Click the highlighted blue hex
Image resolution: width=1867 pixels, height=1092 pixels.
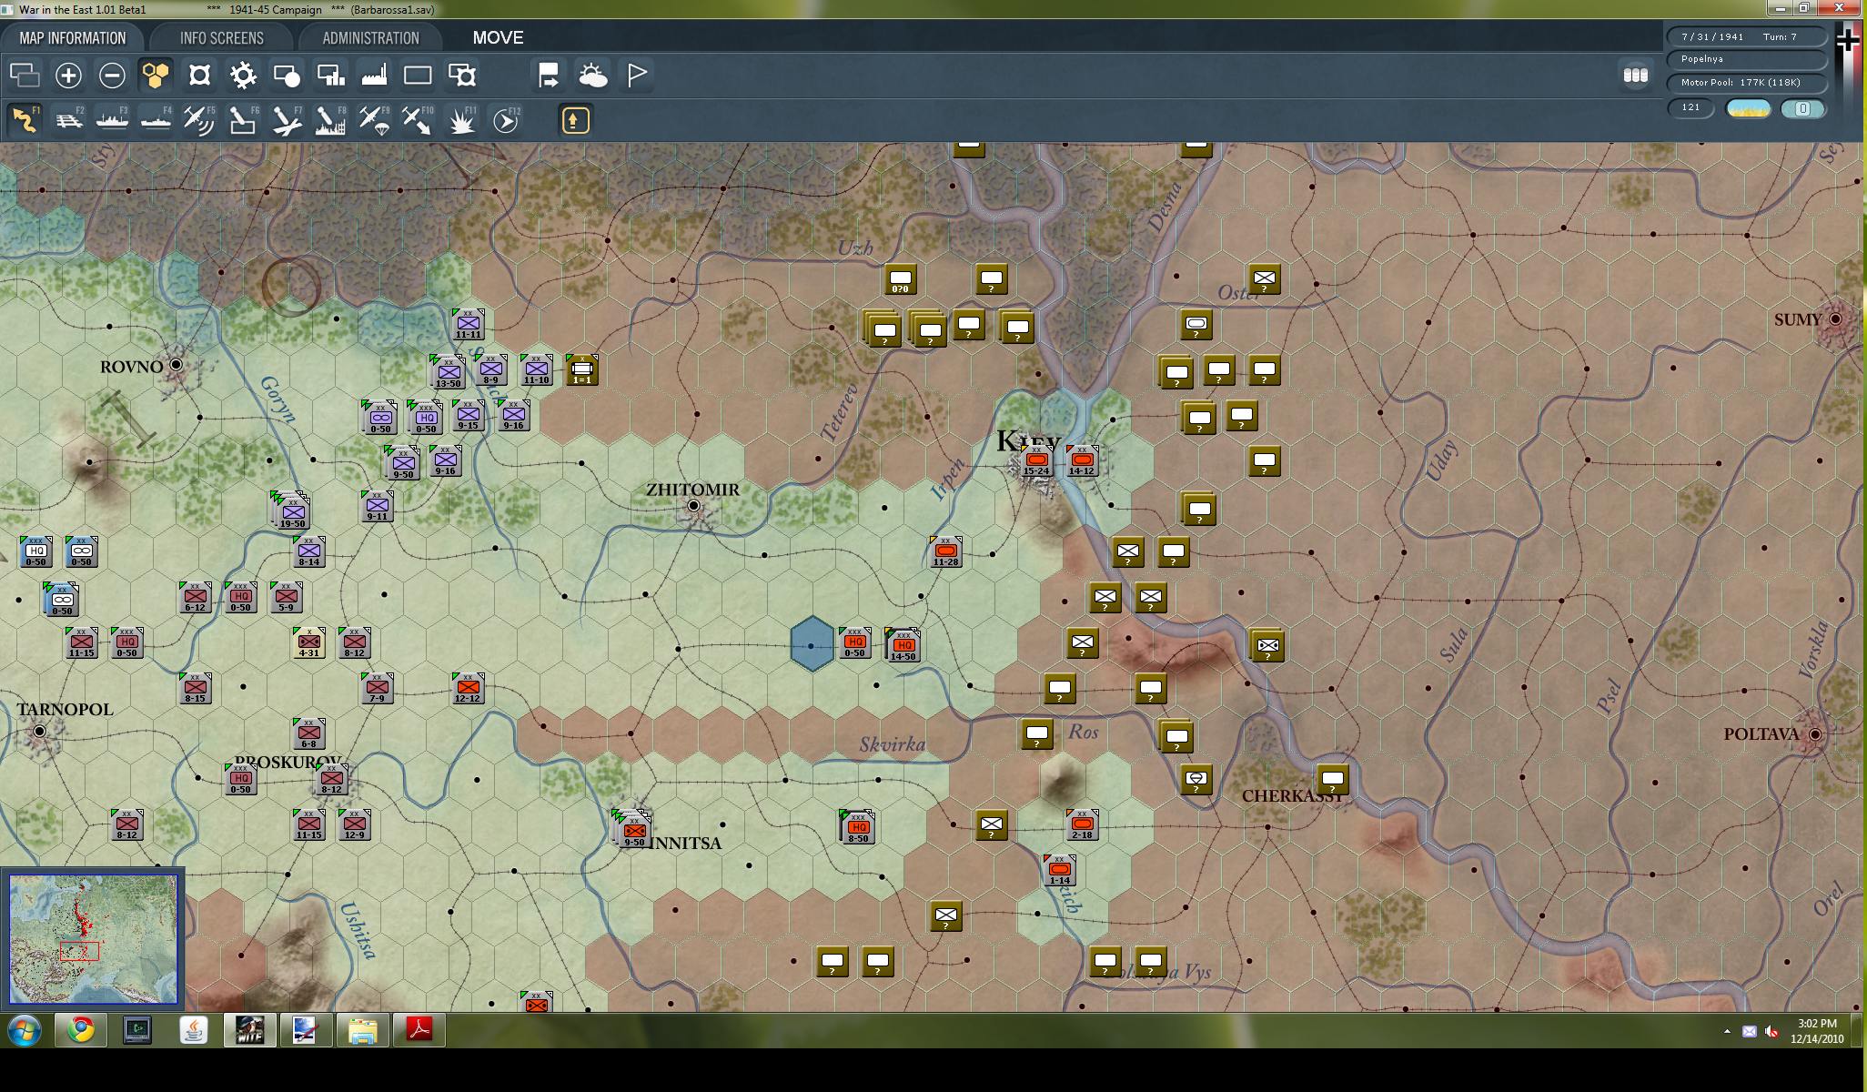click(812, 643)
